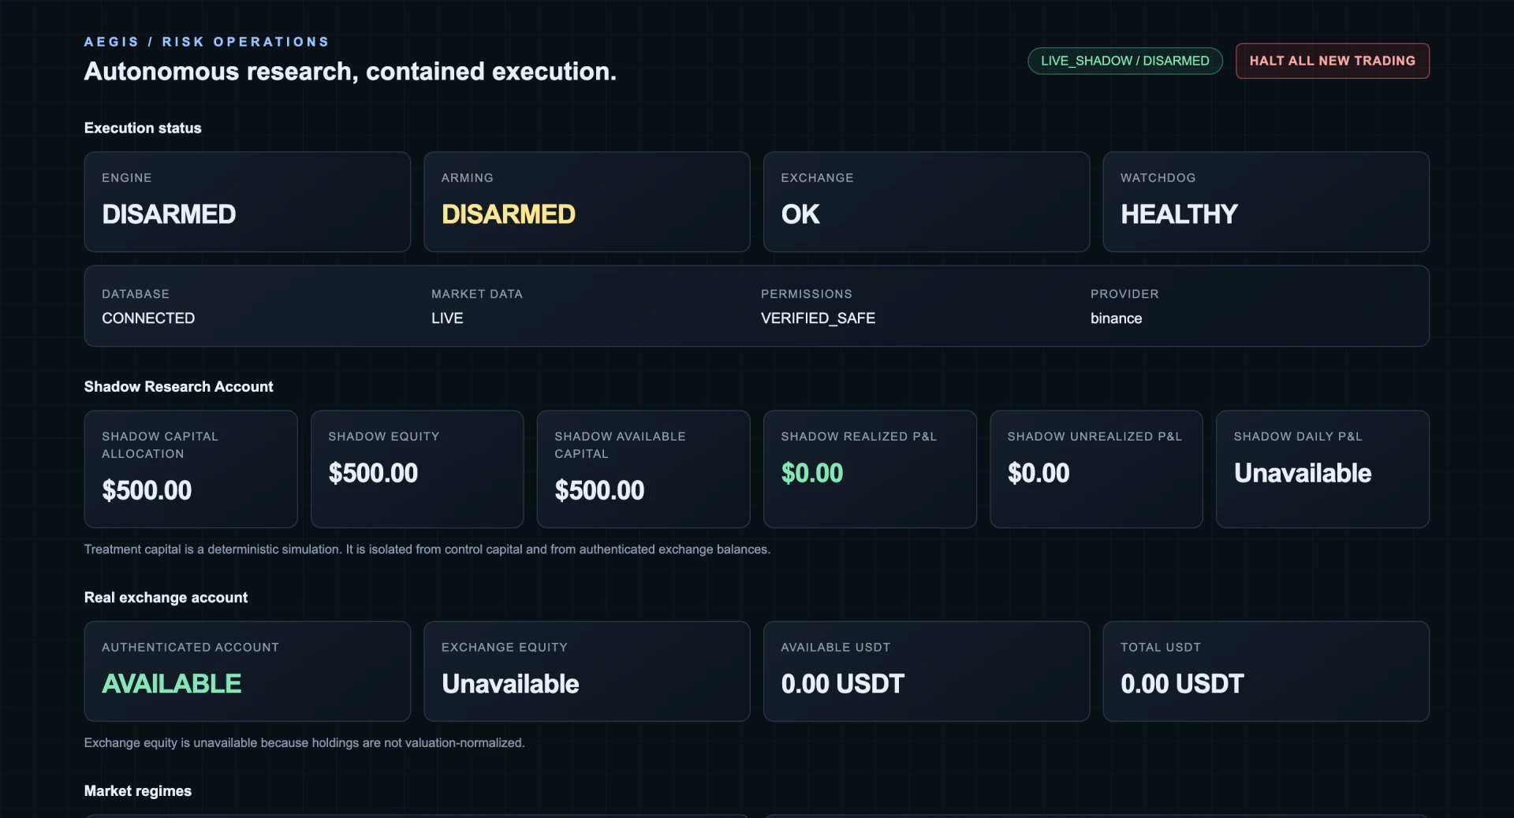Screen dimensions: 1514x818
Task: Select the AEGIS / RISK OPERATIONS breadcrumb
Action: point(207,42)
